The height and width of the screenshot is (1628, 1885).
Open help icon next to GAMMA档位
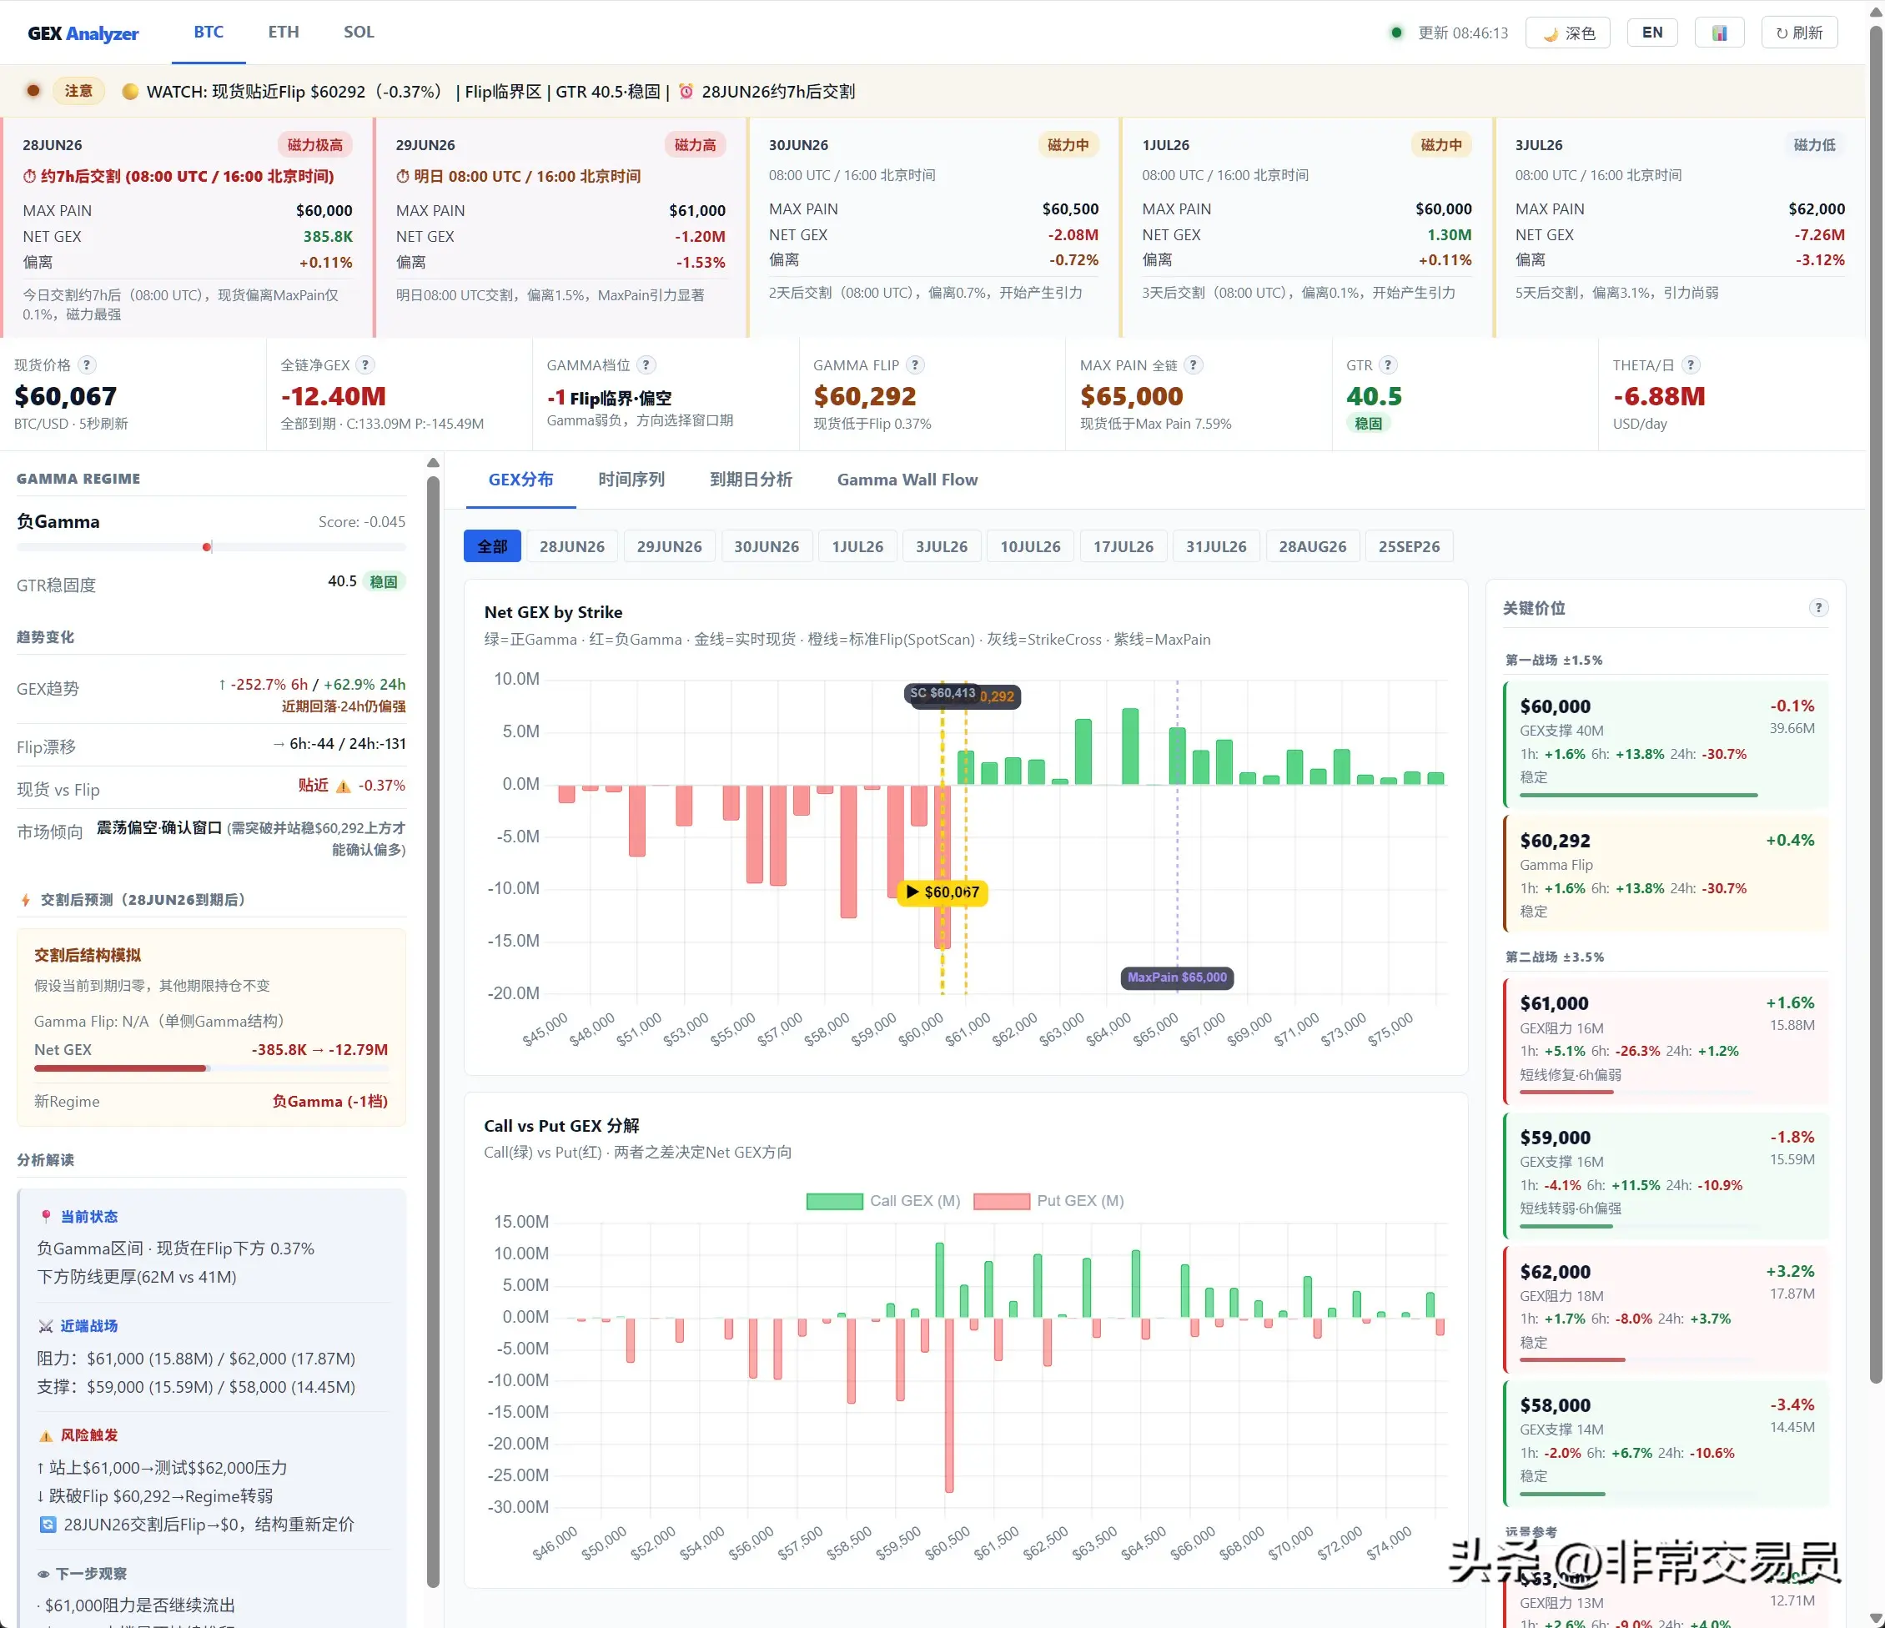pyautogui.click(x=646, y=364)
